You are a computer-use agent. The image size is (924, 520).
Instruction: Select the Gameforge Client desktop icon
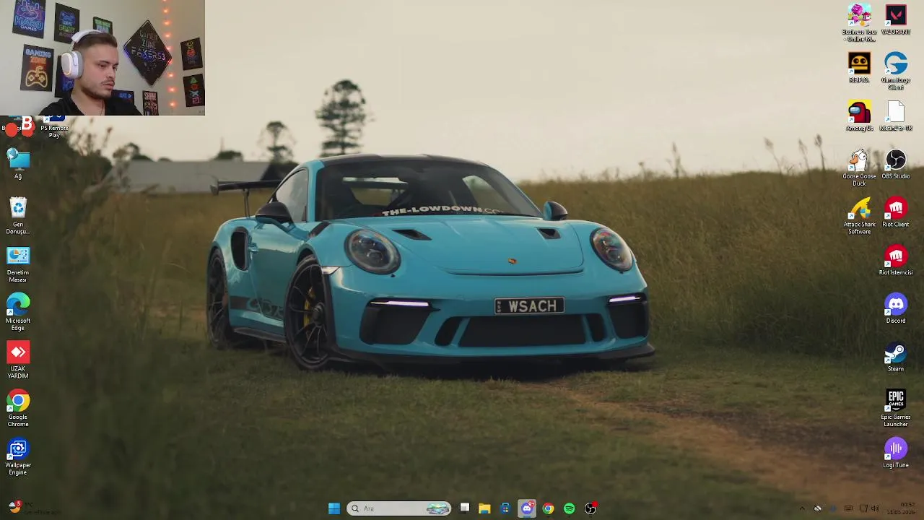point(895,71)
